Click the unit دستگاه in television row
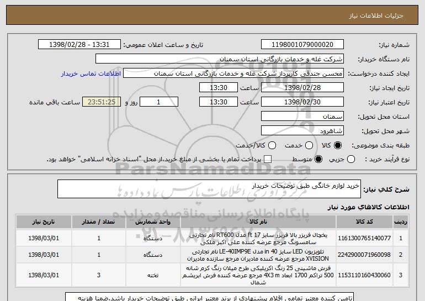This screenshot has height=301, width=425. click(x=153, y=255)
